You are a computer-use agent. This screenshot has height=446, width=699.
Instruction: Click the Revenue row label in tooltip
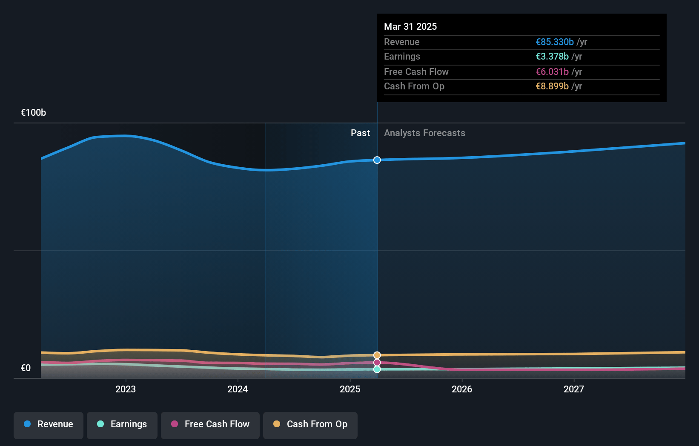coord(402,42)
